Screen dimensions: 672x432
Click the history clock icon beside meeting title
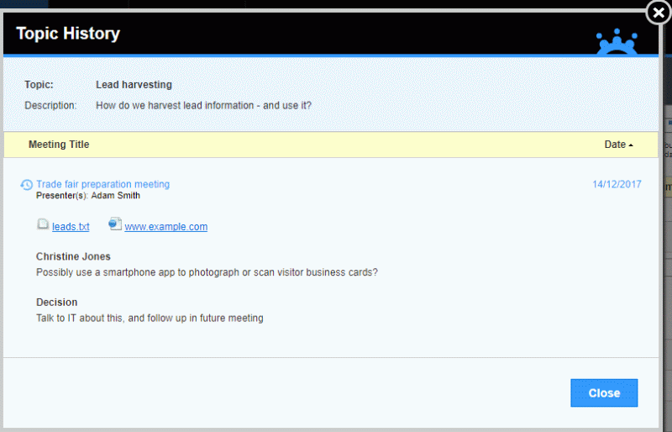26,184
